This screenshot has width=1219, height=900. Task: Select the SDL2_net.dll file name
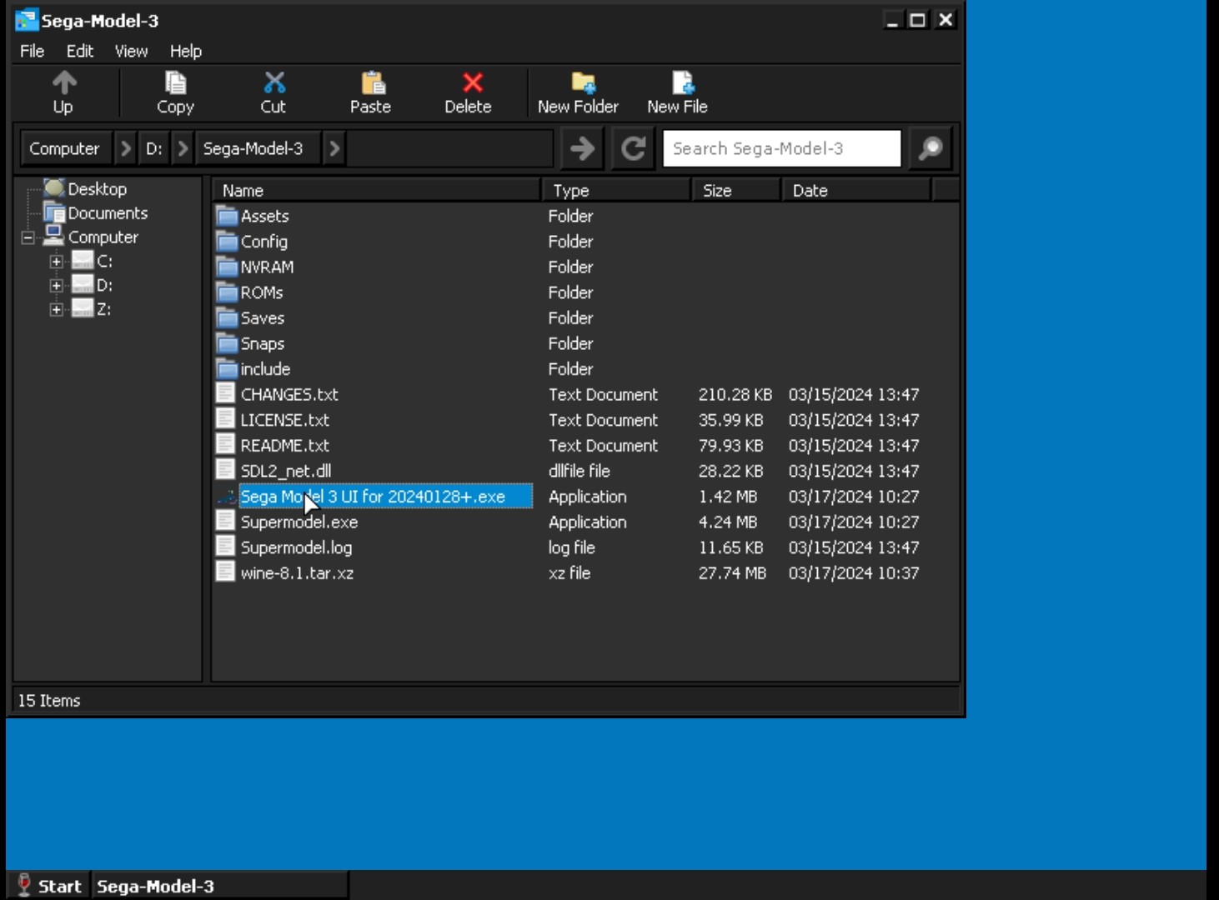[x=286, y=471]
